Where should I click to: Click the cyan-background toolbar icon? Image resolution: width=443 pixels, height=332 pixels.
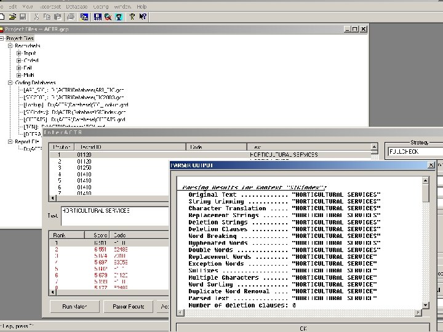[119, 17]
